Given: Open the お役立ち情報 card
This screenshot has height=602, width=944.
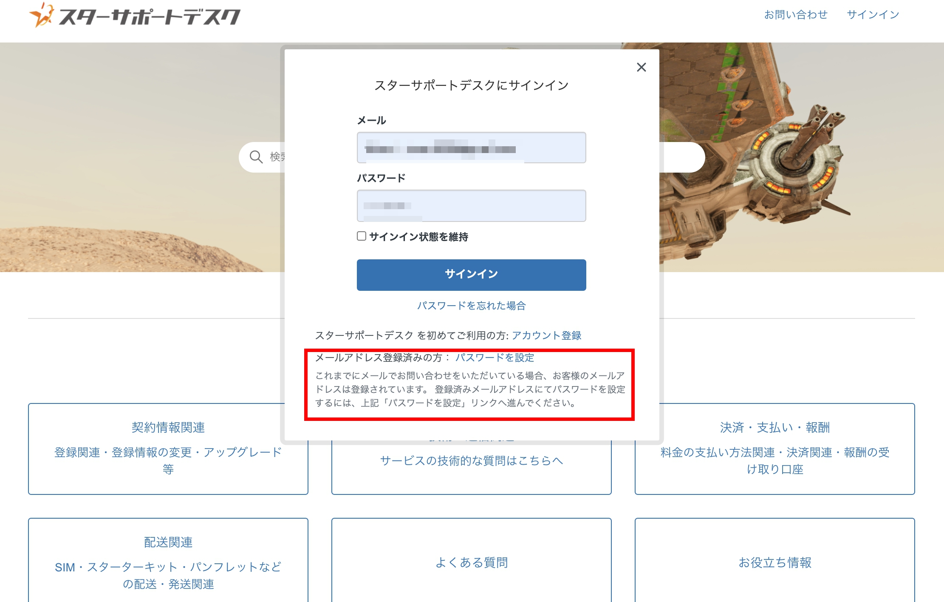Looking at the screenshot, I should click(774, 562).
